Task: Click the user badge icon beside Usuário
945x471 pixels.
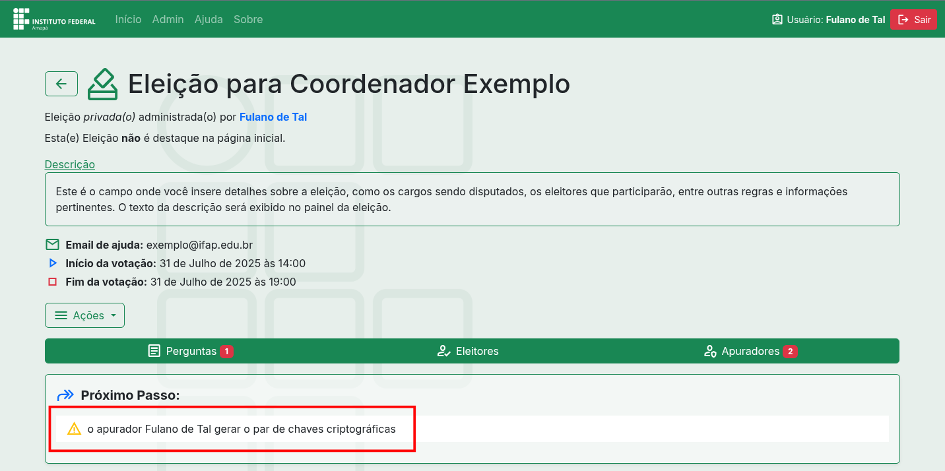Action: (x=777, y=20)
